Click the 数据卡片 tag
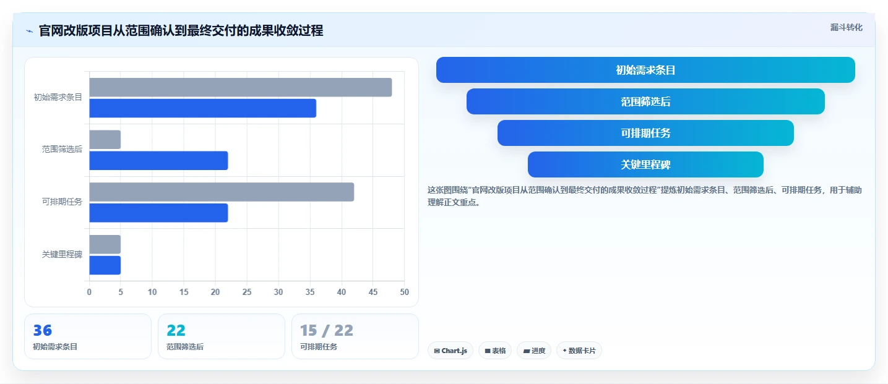Image resolution: width=888 pixels, height=384 pixels. [x=579, y=351]
